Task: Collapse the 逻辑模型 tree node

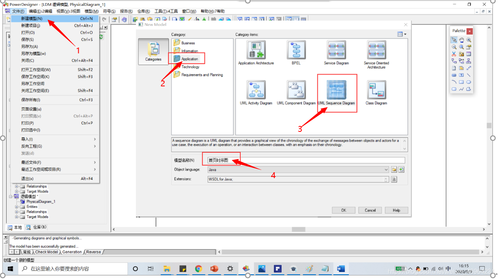Action: (x=11, y=197)
